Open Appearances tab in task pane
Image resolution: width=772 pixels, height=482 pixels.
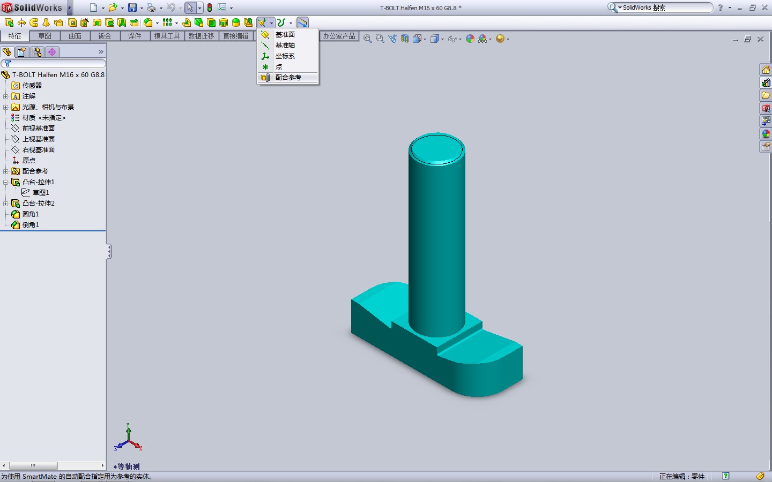[x=766, y=134]
